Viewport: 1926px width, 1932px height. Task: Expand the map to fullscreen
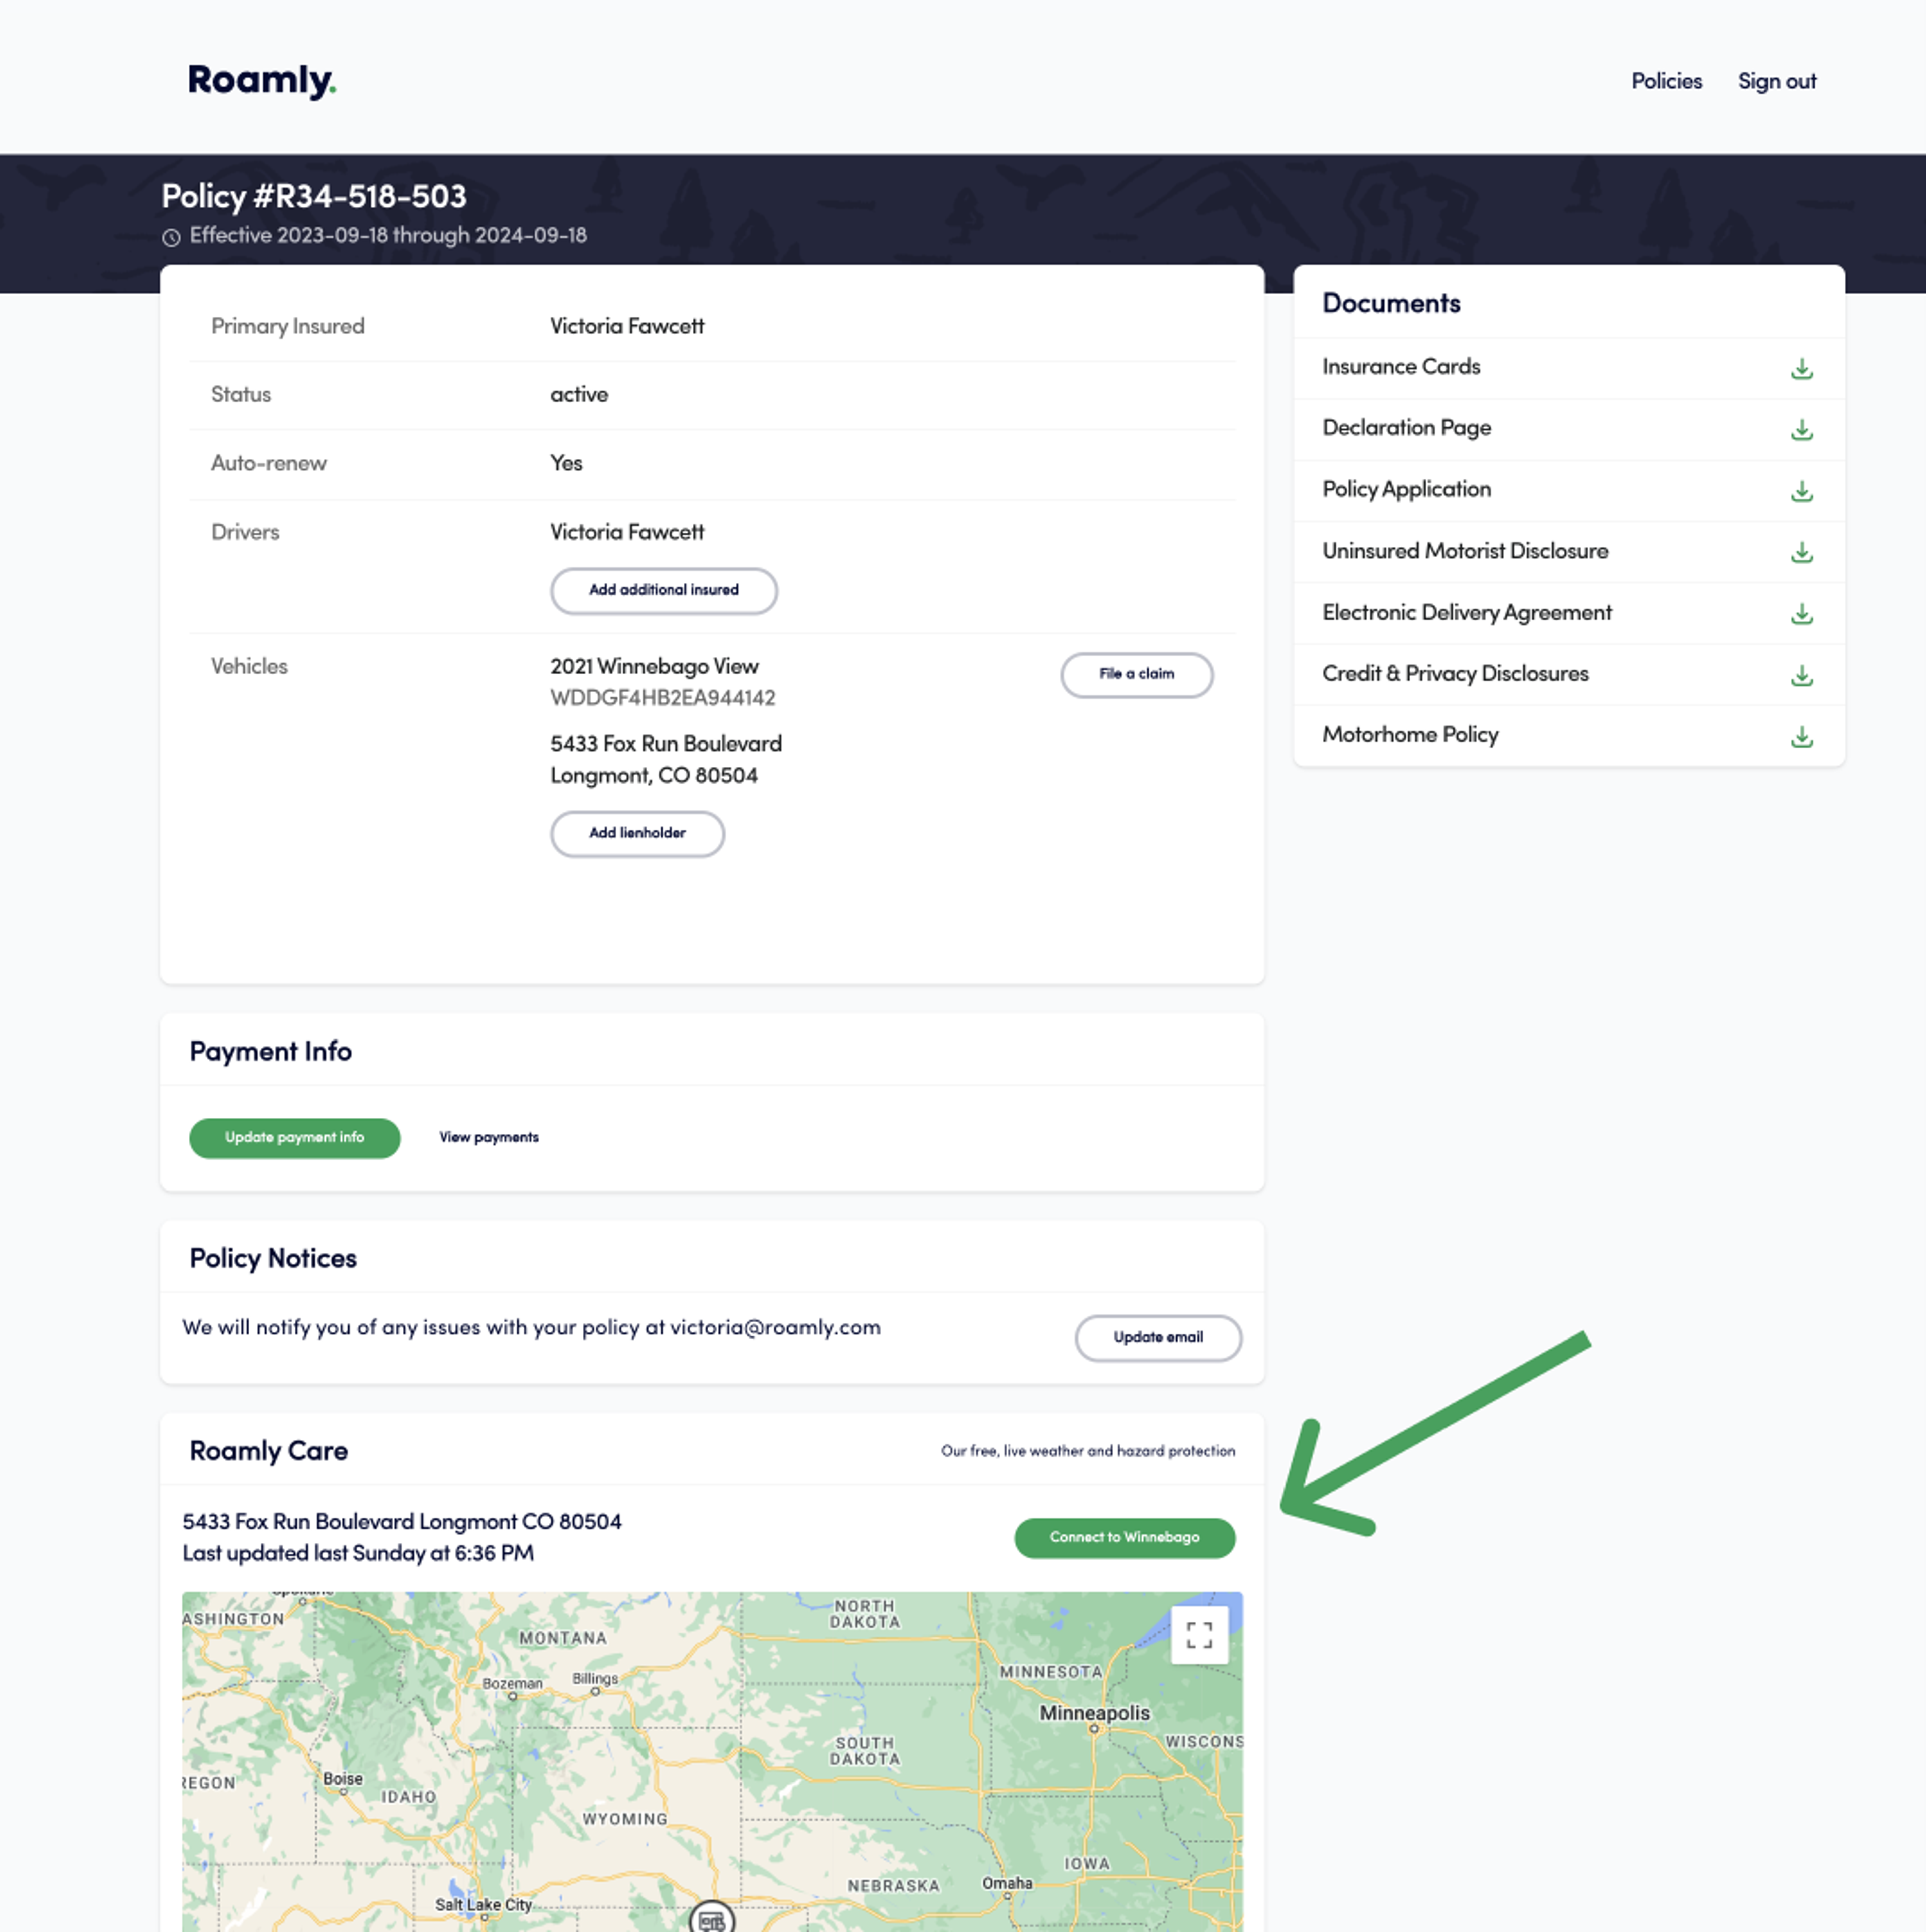point(1198,1635)
